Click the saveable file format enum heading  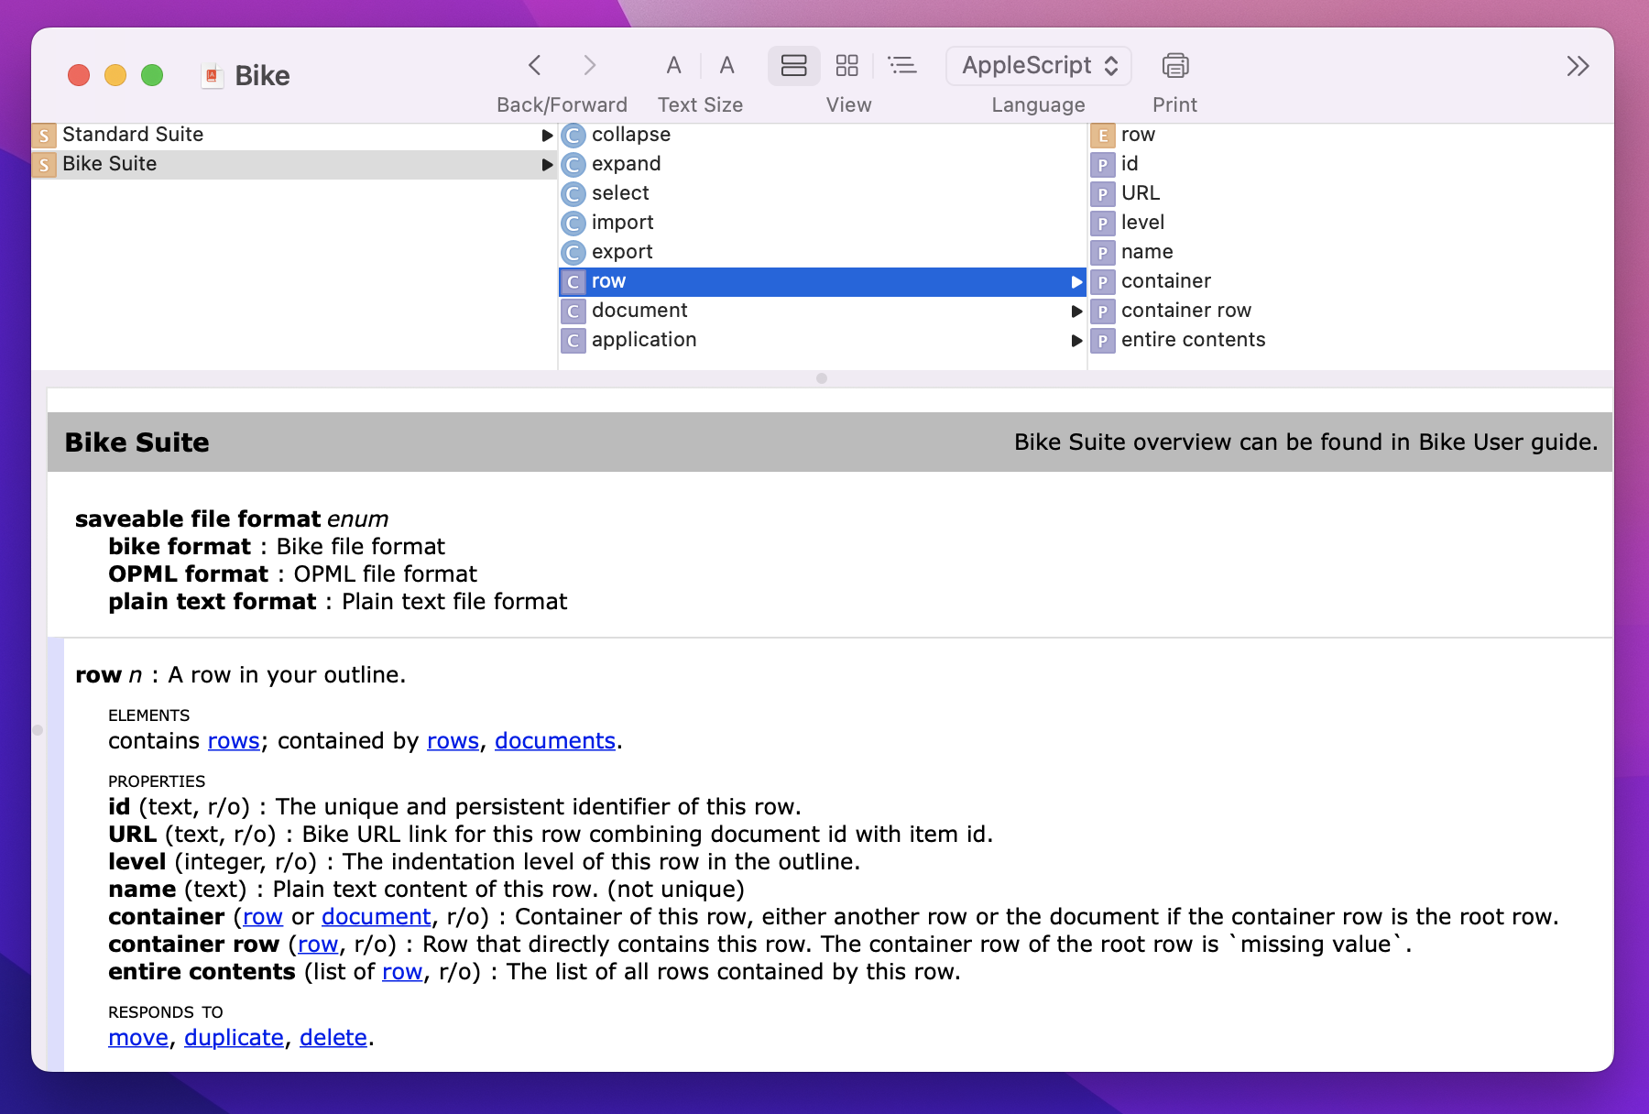tap(232, 519)
